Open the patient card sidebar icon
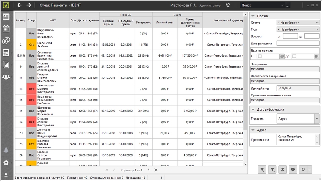The height and width of the screenshot is (181, 322). (6, 16)
